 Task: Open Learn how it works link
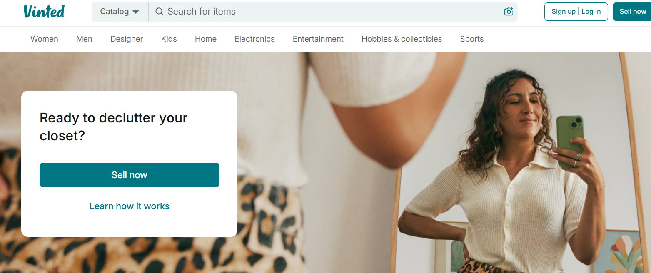(x=130, y=206)
